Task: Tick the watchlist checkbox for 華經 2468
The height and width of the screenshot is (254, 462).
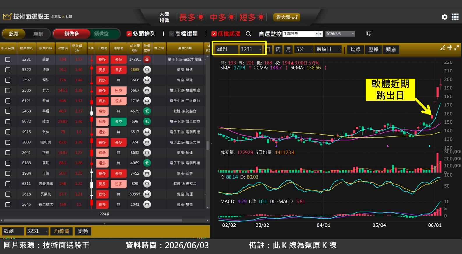Action: (8, 111)
